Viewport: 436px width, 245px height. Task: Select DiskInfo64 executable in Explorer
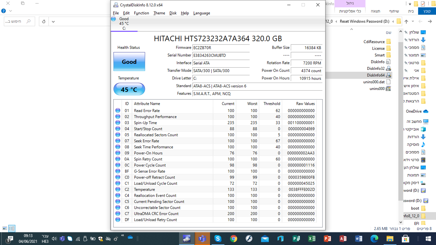tap(379, 75)
